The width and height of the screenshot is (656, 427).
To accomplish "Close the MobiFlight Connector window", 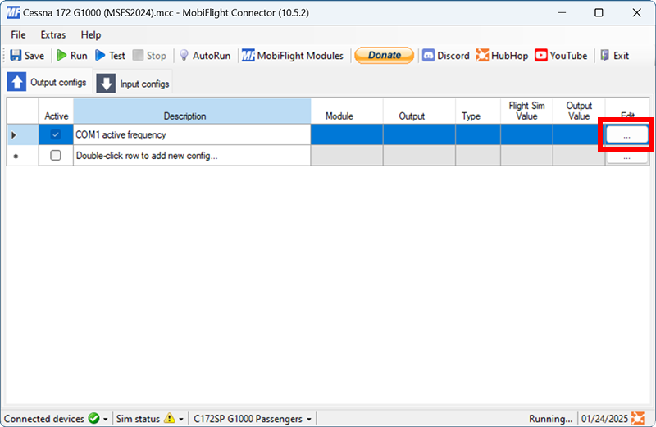I will (637, 12).
